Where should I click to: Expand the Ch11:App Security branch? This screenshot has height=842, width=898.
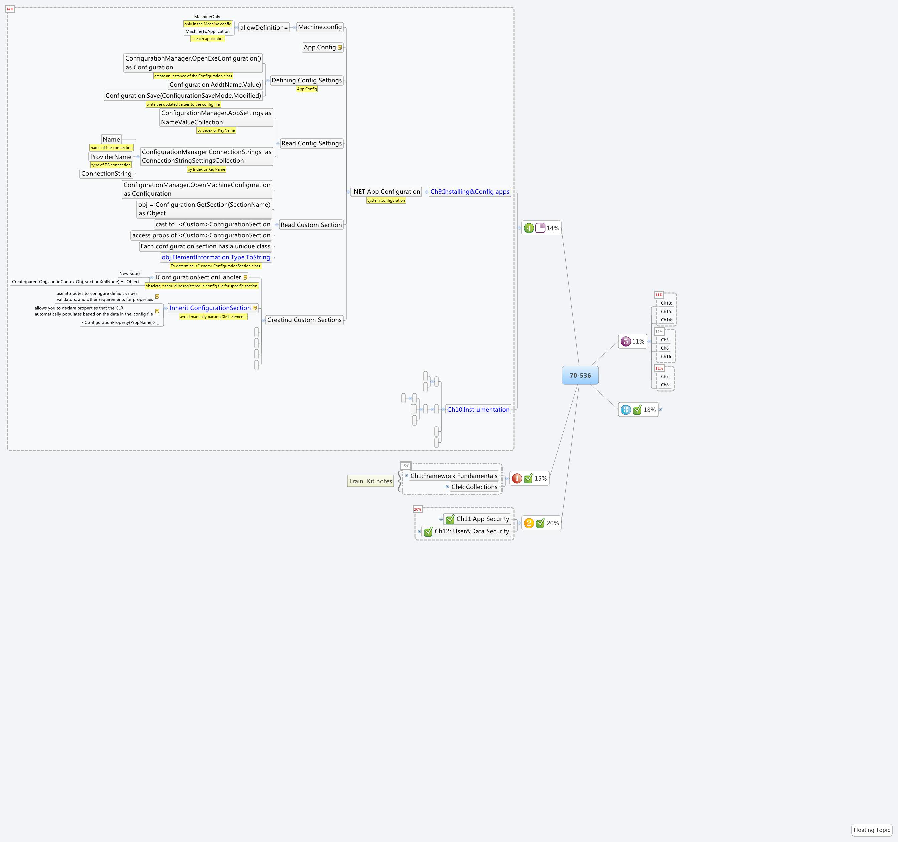441,519
